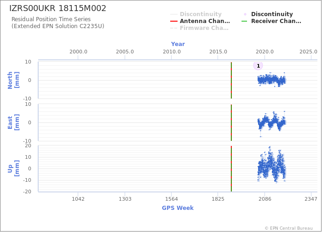The height and width of the screenshot is (232, 322).
Task: Click the 2015.0 year tick label
Action: click(218, 52)
